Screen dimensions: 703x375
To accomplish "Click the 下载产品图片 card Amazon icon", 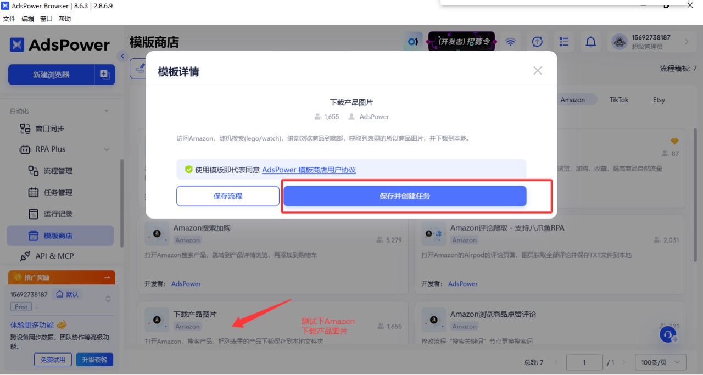I will coord(157,320).
